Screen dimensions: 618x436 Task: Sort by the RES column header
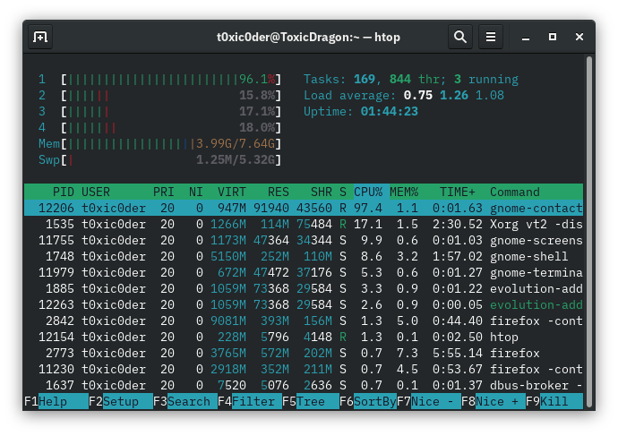click(279, 192)
